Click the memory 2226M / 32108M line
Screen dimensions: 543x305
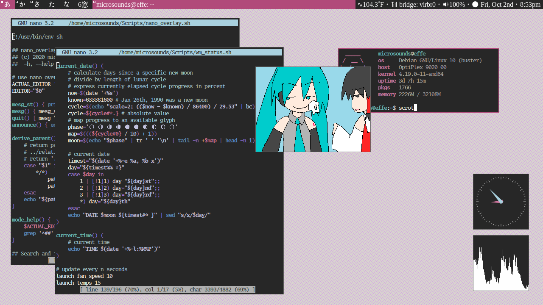tap(409, 94)
